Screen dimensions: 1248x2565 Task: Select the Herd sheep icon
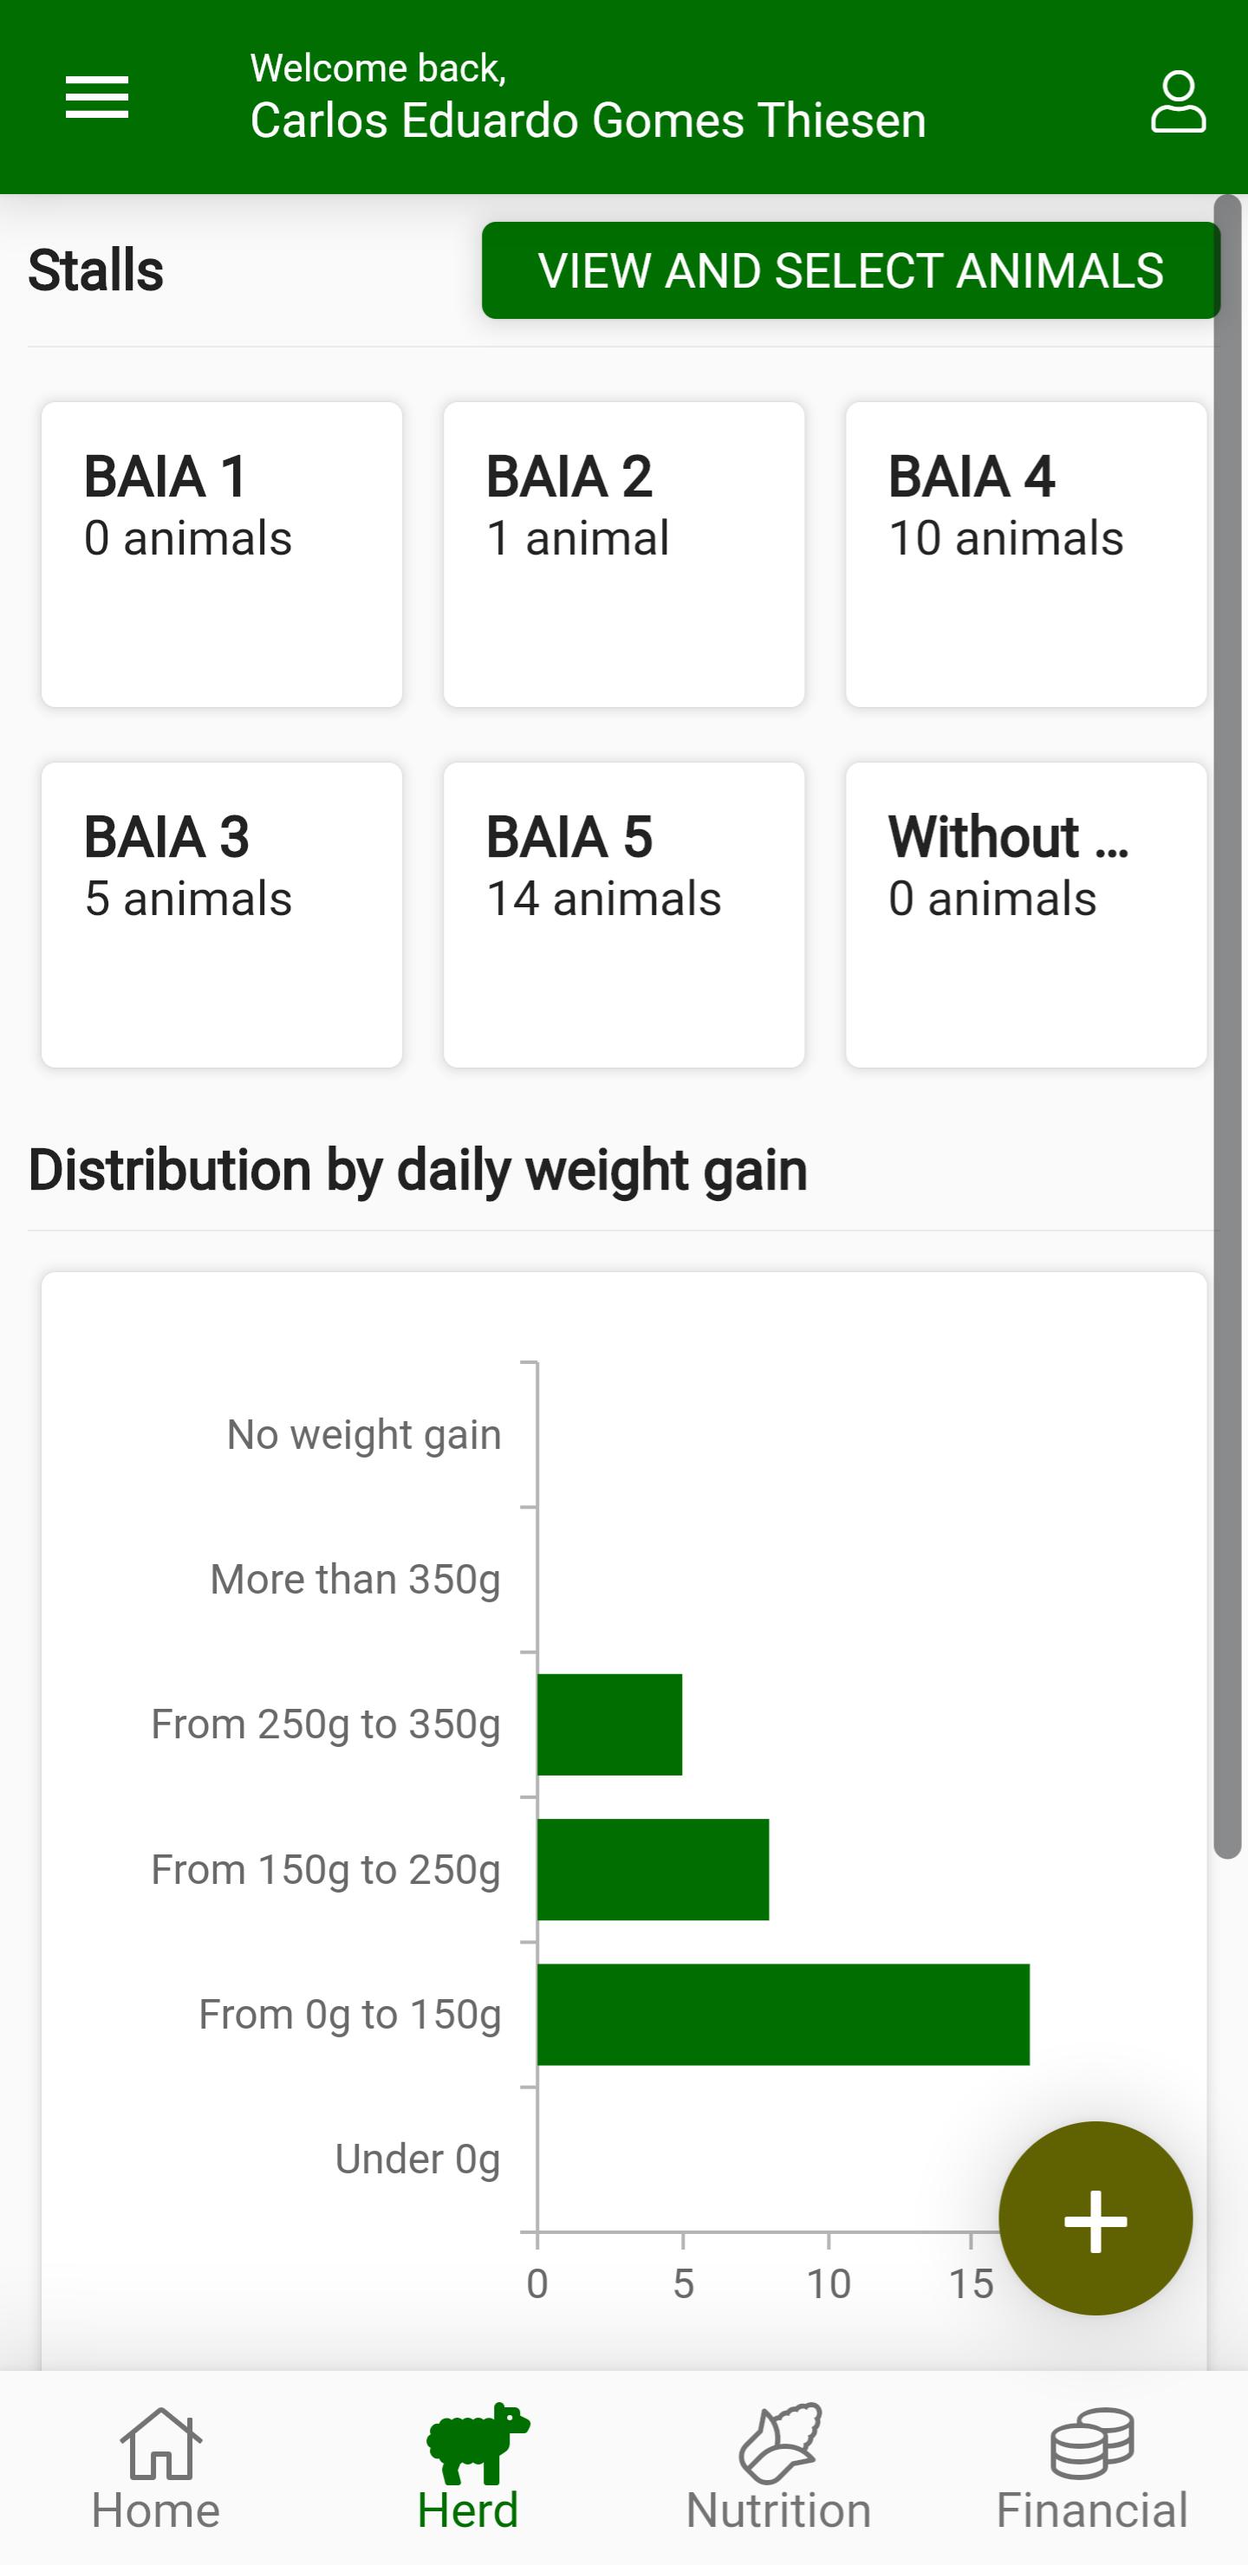click(x=478, y=2443)
